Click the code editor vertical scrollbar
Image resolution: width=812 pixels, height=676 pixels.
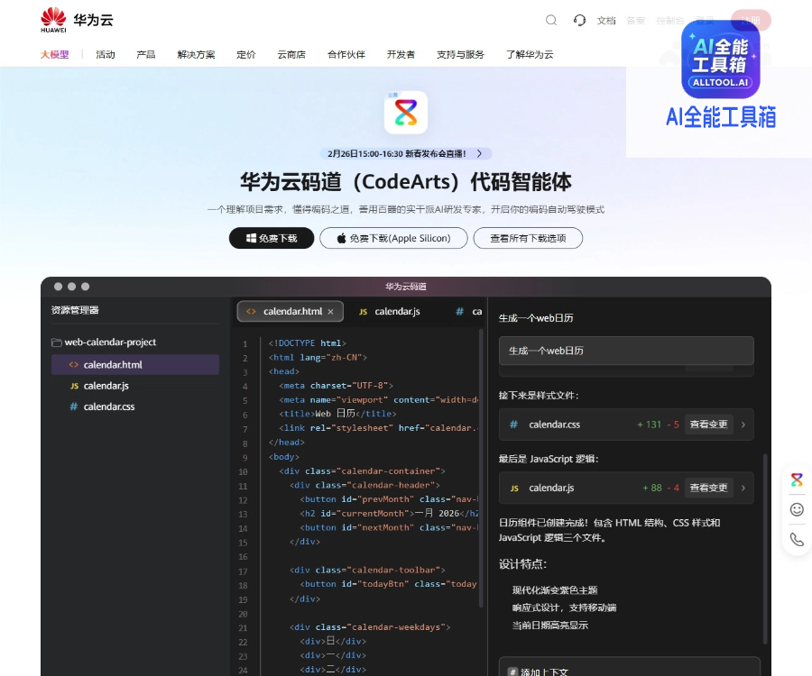pos(481,468)
